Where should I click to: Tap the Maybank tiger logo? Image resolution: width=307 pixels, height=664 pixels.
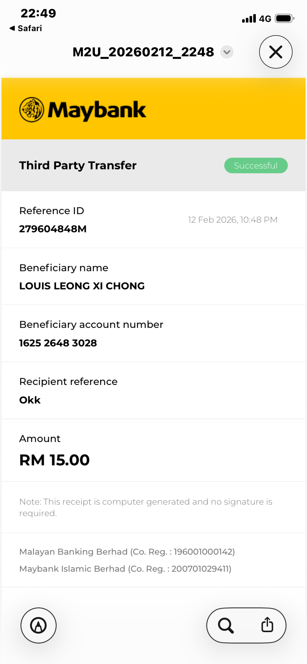(32, 110)
